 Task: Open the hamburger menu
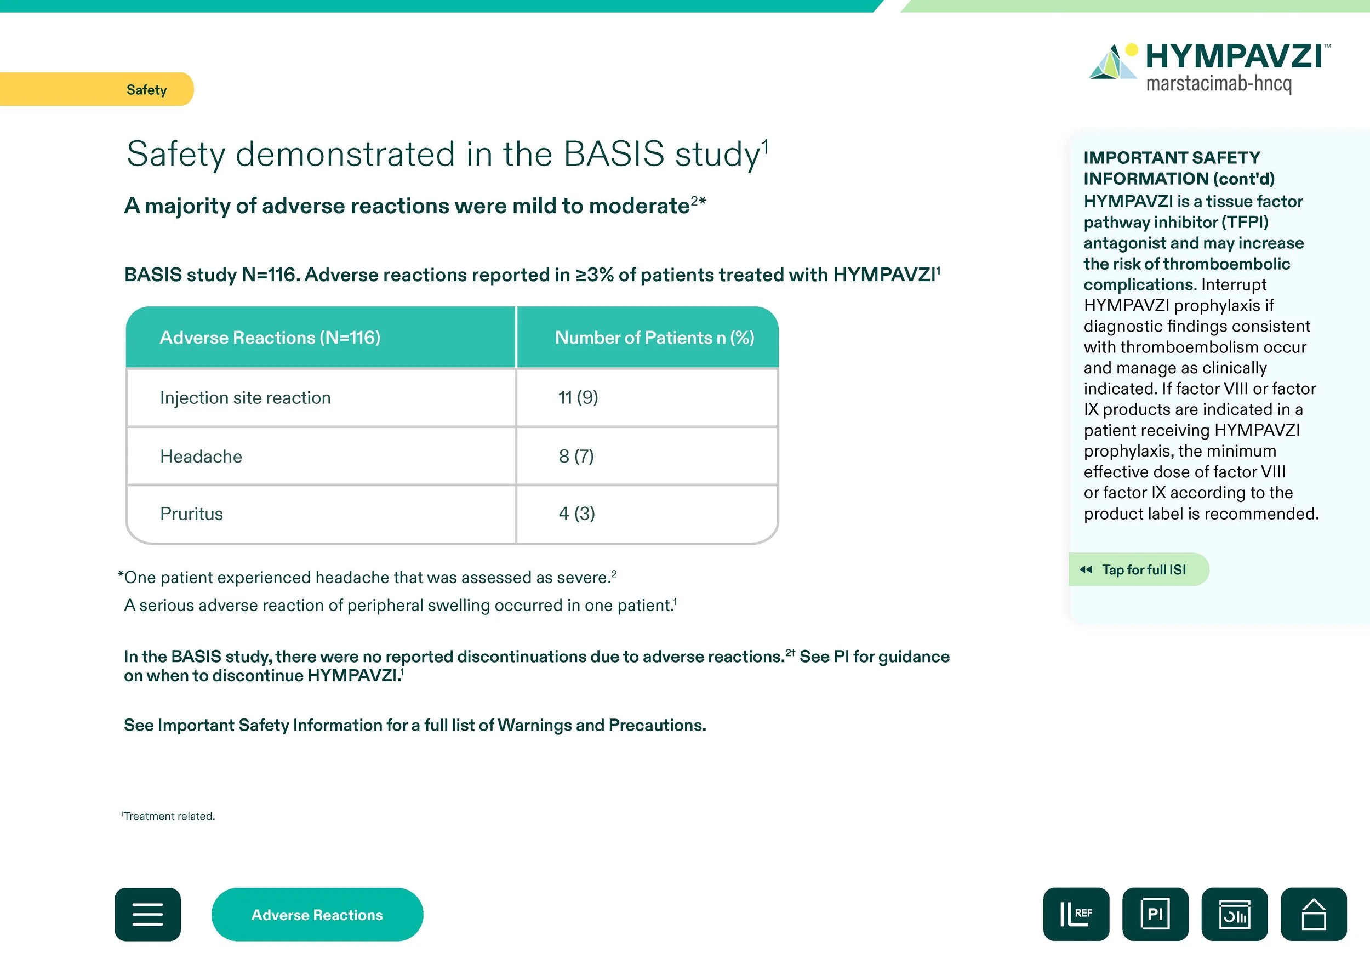(x=147, y=914)
